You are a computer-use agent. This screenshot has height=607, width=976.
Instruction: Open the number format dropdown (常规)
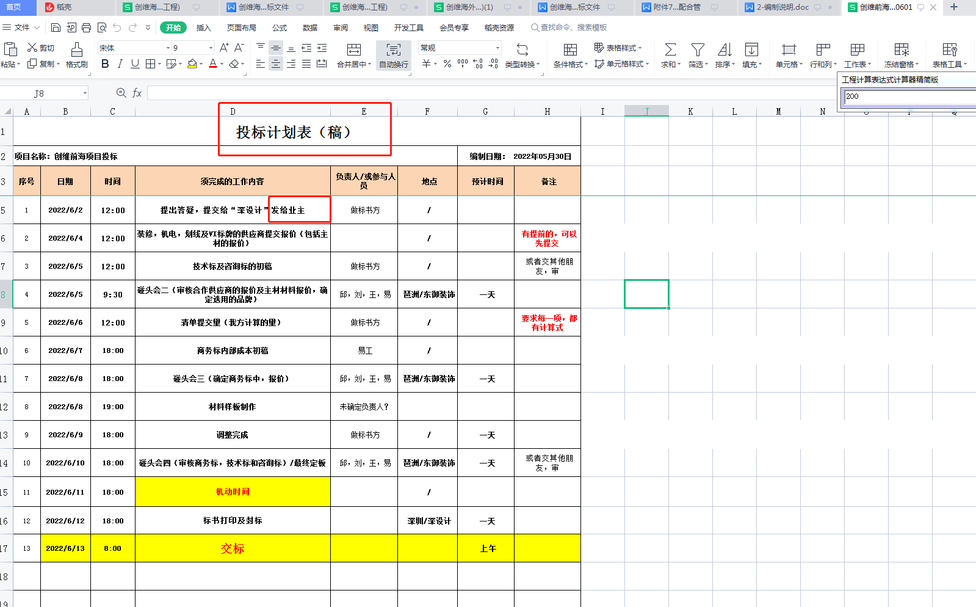point(498,48)
